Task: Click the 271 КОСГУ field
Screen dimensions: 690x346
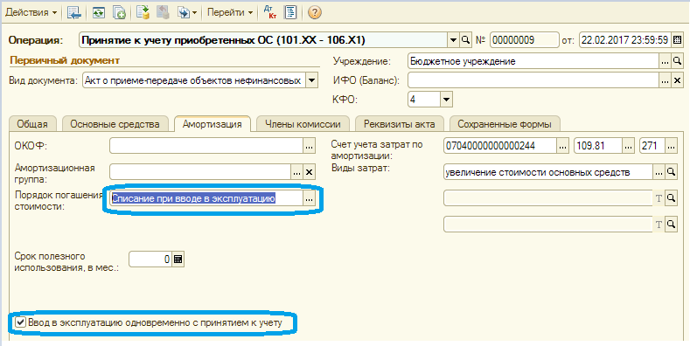Action: [652, 146]
